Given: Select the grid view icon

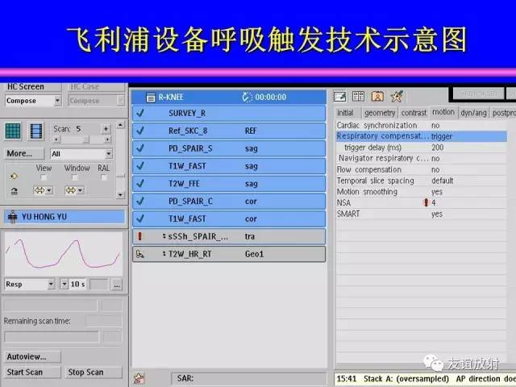Looking at the screenshot, I should pos(13,131).
